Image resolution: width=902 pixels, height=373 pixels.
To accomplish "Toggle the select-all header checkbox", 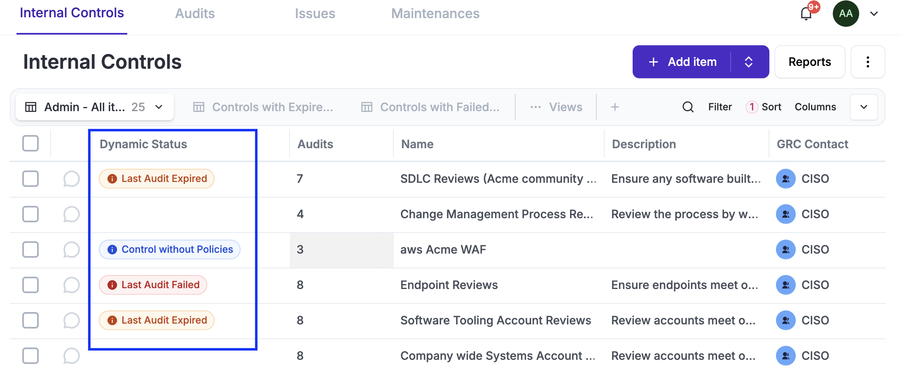I will coord(30,144).
